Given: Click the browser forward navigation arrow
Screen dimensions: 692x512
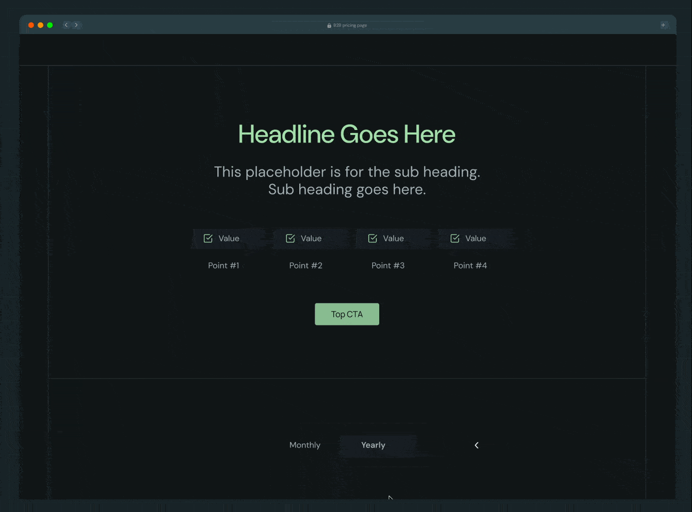Looking at the screenshot, I should (76, 24).
